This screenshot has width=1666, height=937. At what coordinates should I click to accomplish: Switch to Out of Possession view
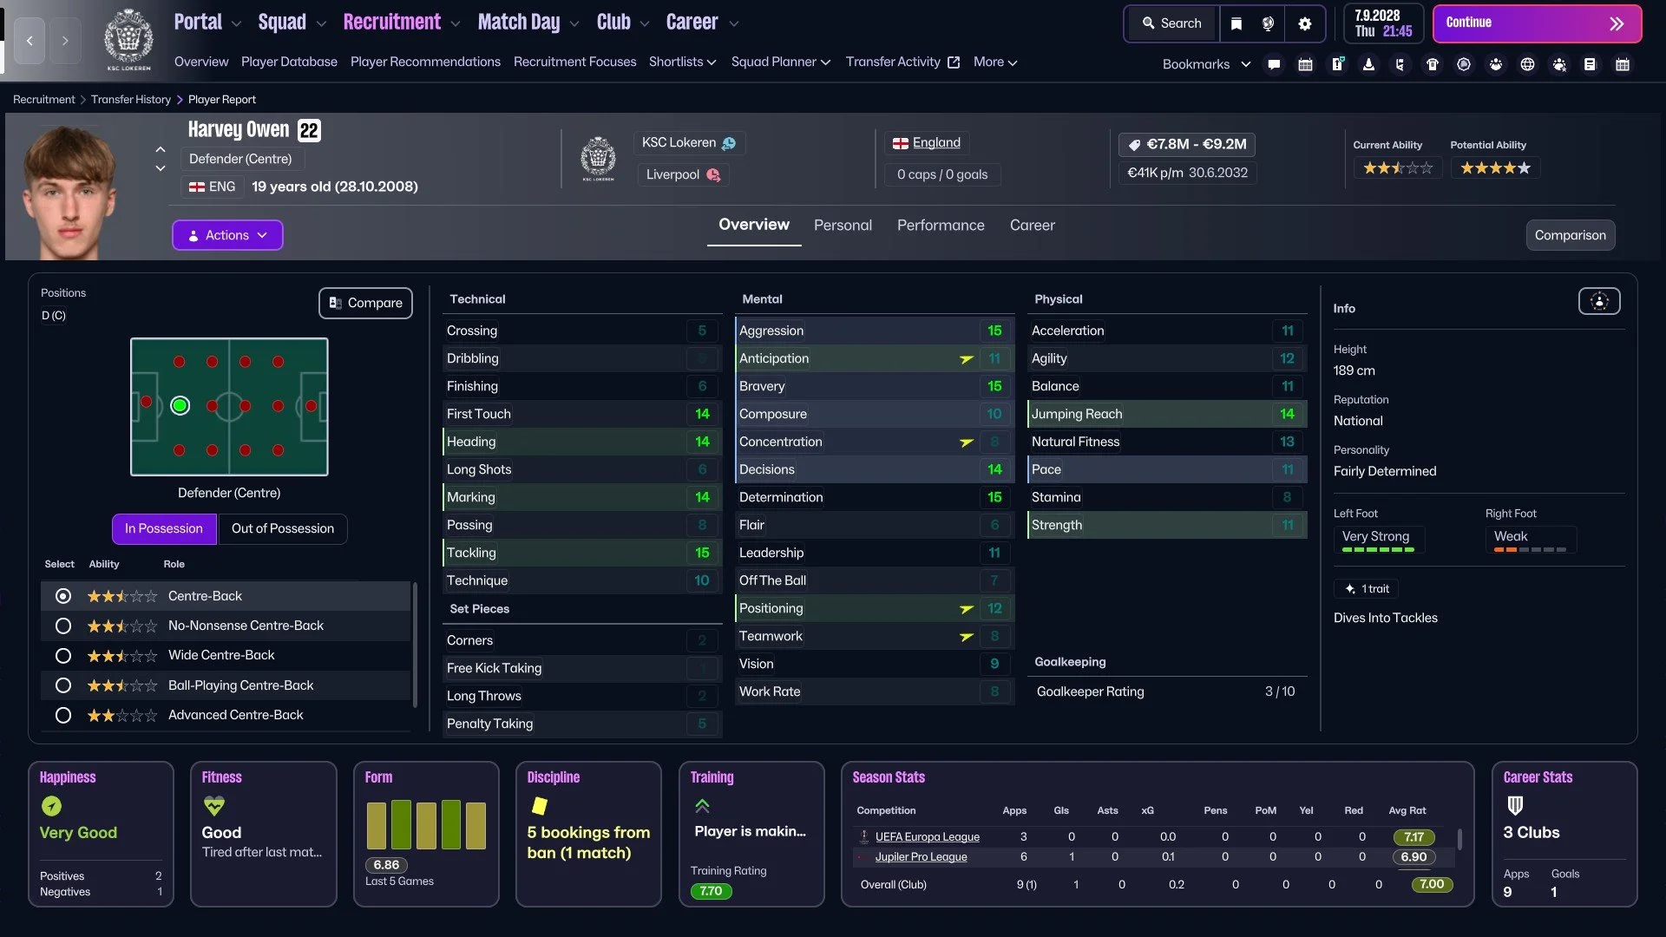point(282,528)
